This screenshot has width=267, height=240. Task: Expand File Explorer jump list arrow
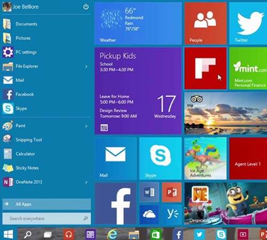coord(87,67)
